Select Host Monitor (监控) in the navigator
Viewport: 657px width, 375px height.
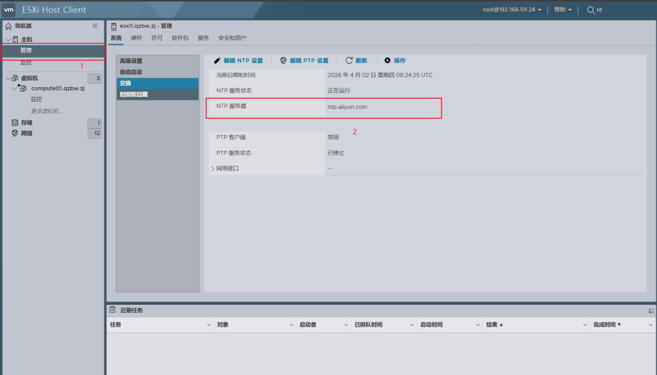[x=26, y=63]
